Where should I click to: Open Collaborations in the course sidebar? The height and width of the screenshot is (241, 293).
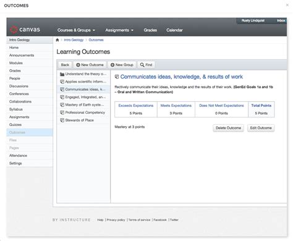click(30, 101)
